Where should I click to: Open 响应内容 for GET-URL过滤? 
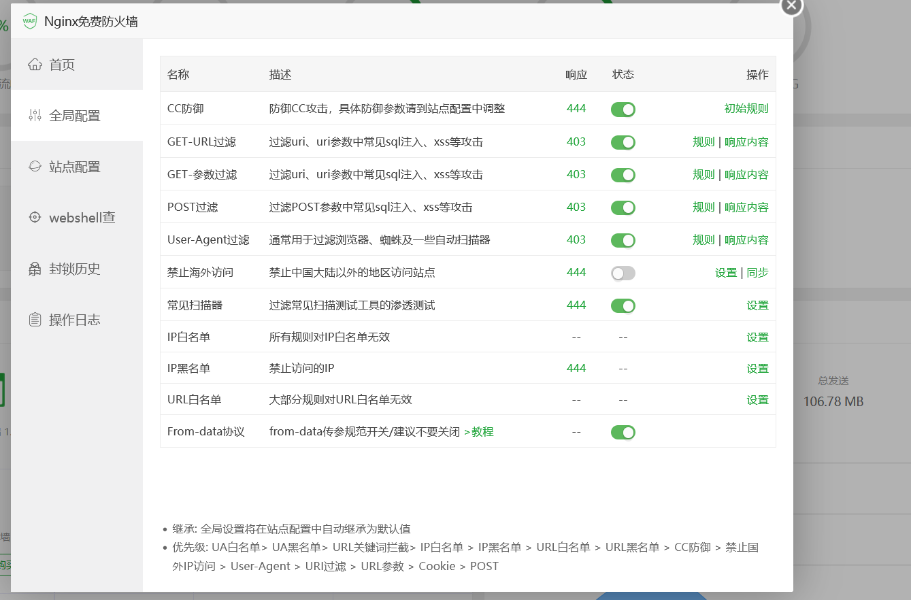coord(746,141)
